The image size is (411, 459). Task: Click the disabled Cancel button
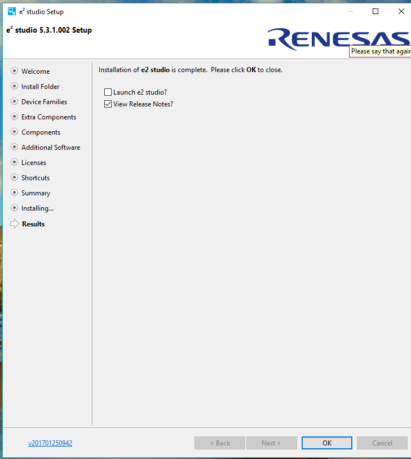tap(382, 443)
